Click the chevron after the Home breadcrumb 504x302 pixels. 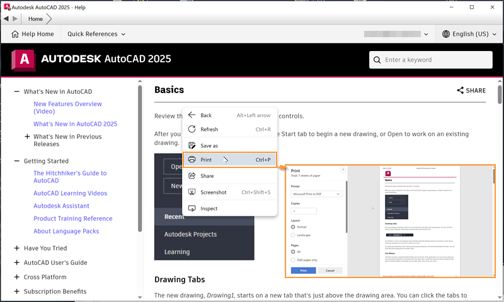point(49,19)
